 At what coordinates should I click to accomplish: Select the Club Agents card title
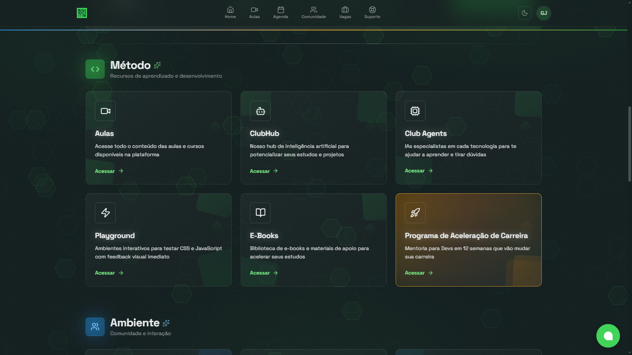[426, 134]
